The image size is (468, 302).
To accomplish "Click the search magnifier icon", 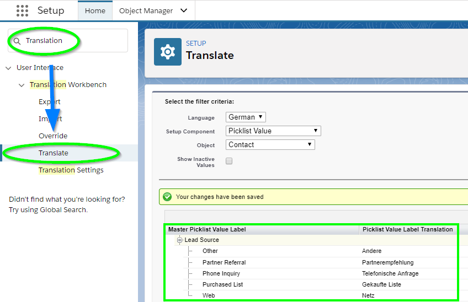I will point(17,41).
